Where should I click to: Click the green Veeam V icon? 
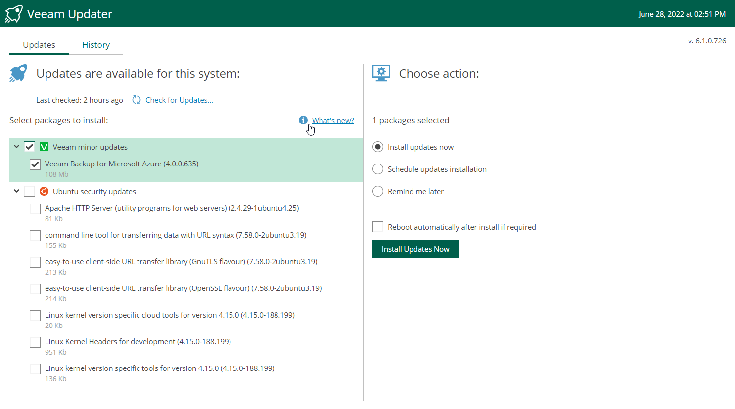[44, 147]
